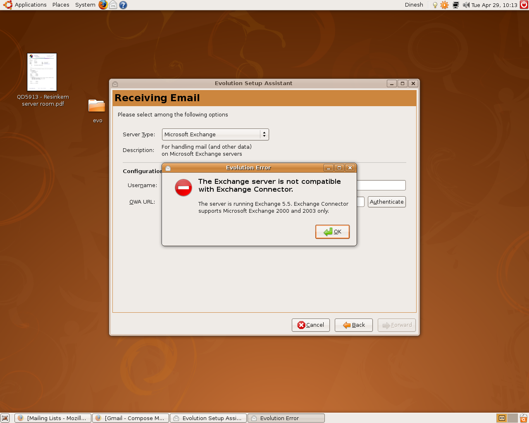Click the Receiving Email heading
This screenshot has height=423, width=529.
point(157,98)
